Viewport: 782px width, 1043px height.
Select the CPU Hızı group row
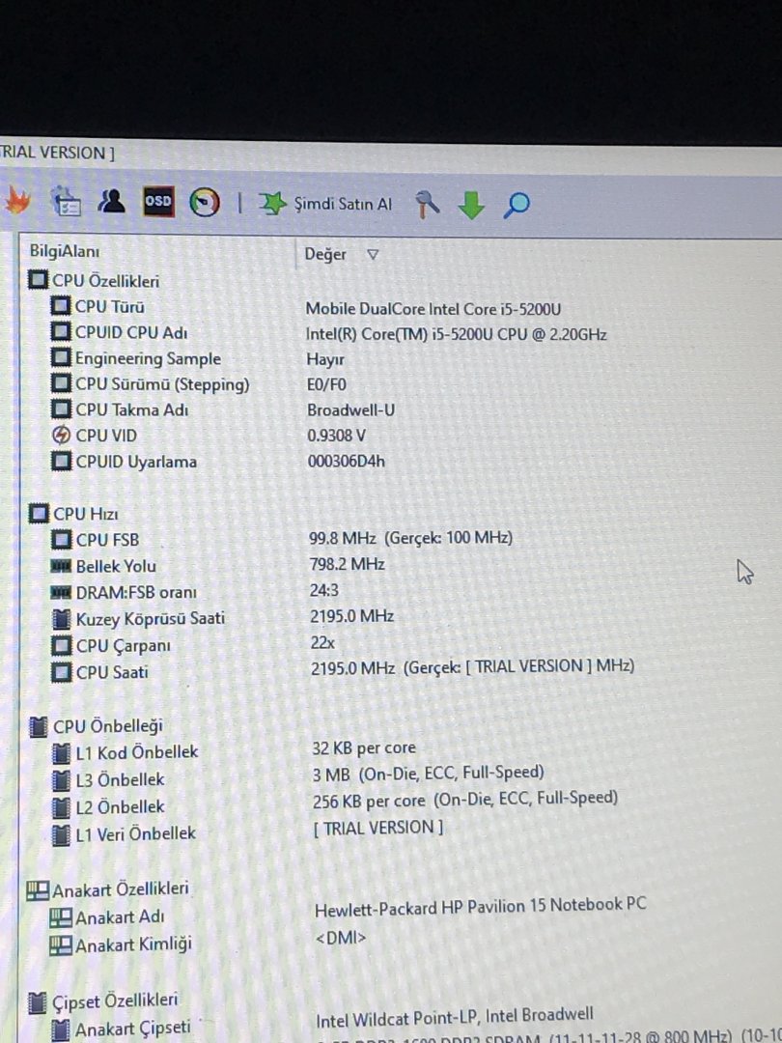tap(73, 514)
